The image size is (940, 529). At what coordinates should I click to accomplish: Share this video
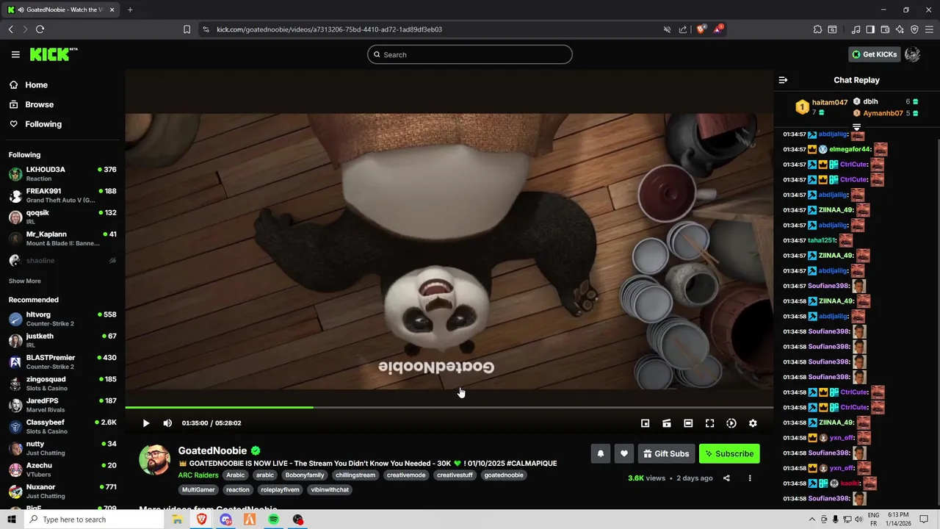pyautogui.click(x=726, y=478)
